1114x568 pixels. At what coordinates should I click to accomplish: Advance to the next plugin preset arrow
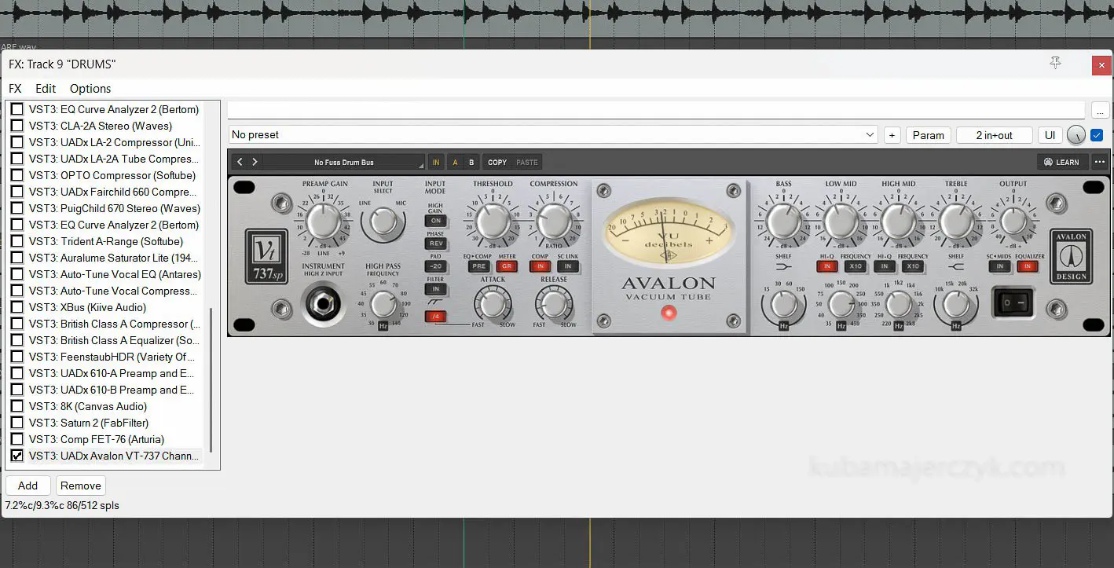(255, 163)
